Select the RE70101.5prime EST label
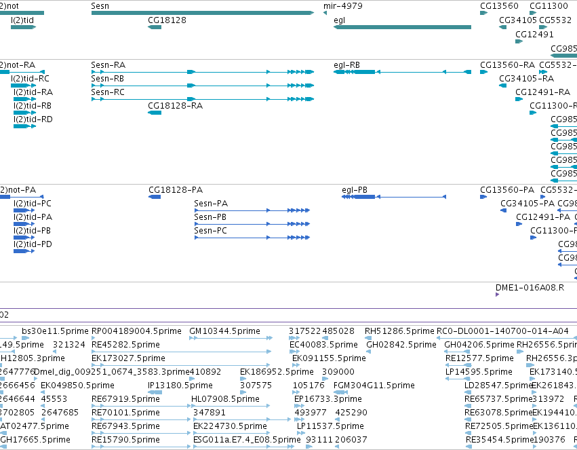Image resolution: width=577 pixels, height=450 pixels. tap(126, 413)
